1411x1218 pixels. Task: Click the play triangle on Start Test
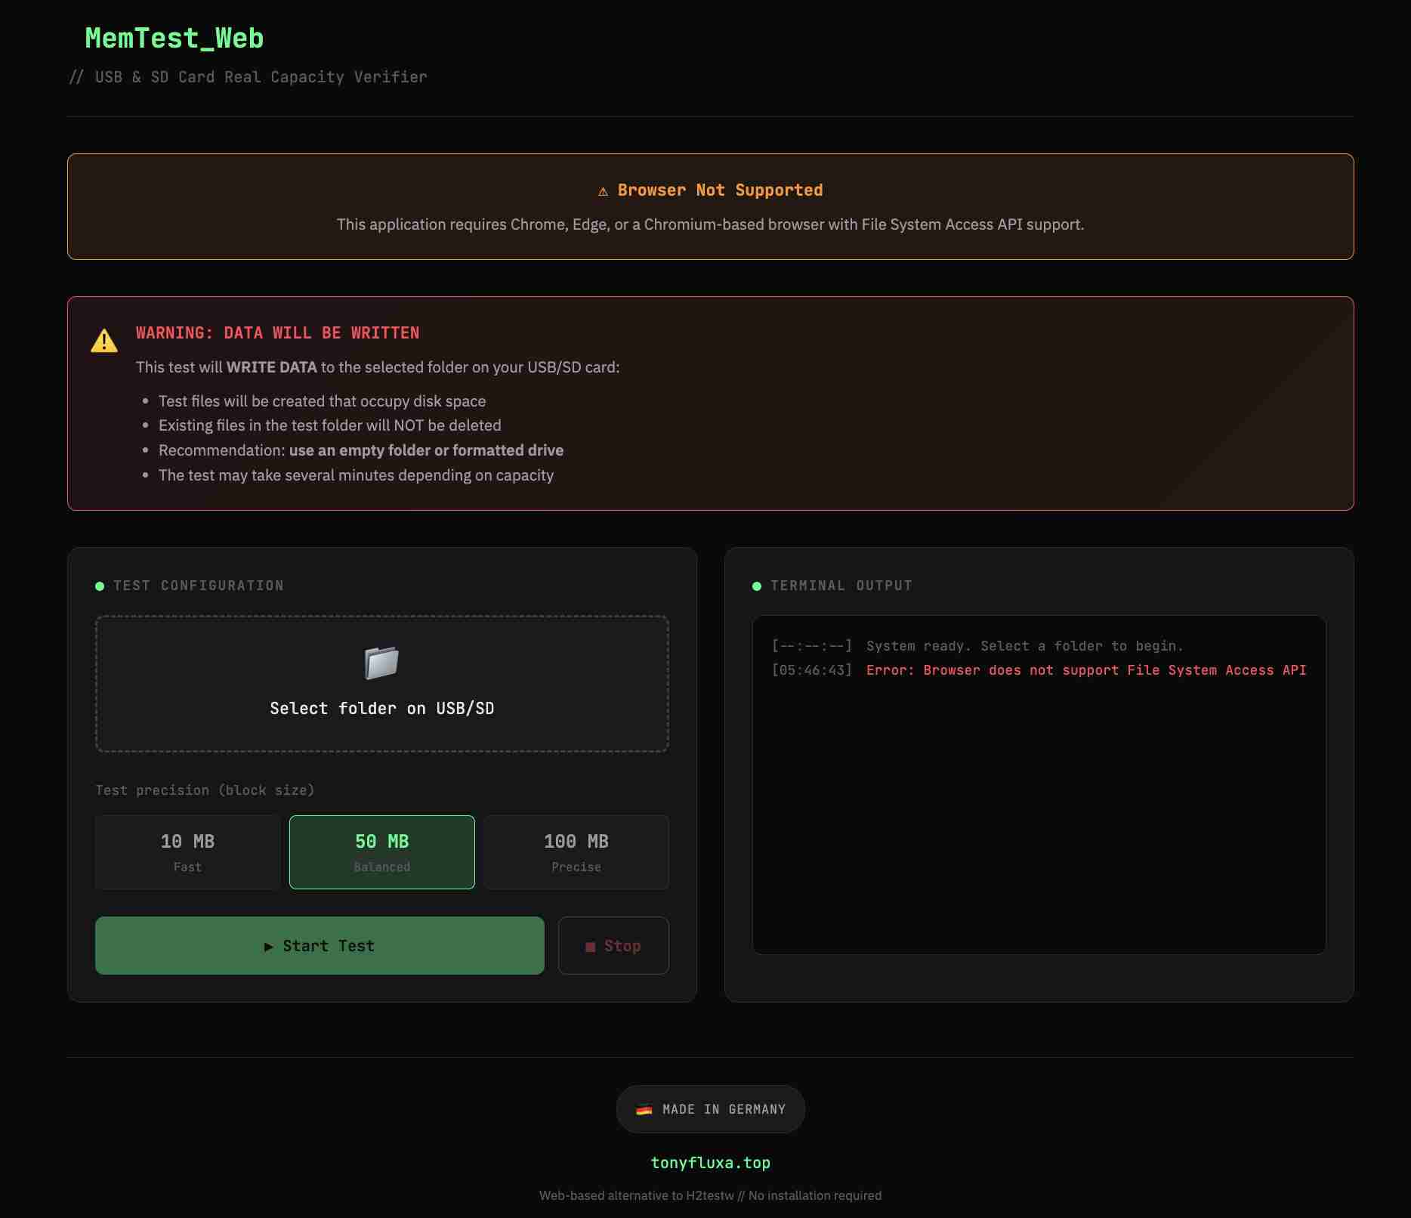point(268,947)
